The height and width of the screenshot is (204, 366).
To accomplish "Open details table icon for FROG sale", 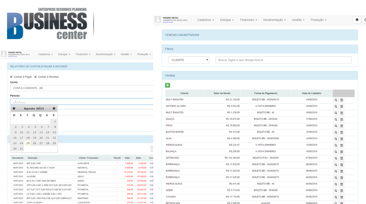I will 341,125.
